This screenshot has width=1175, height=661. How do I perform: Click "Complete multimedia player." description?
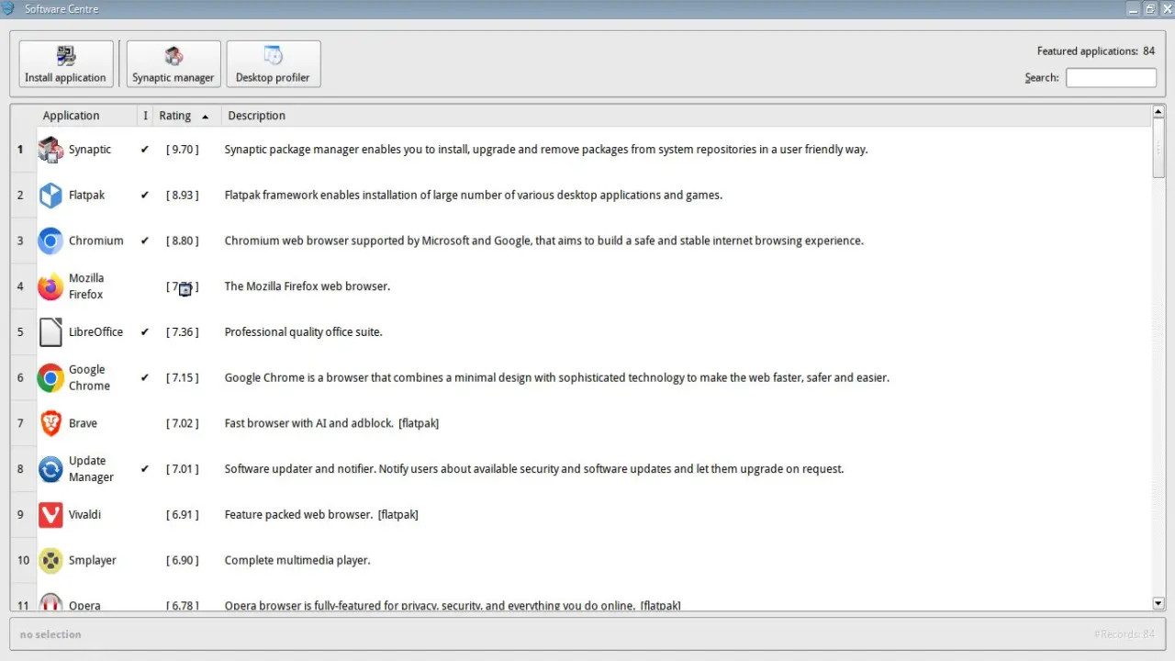[x=297, y=560]
